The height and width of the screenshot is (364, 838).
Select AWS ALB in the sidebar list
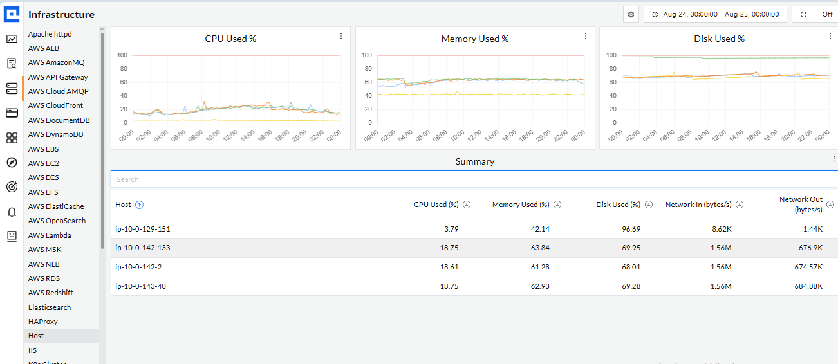(x=44, y=48)
